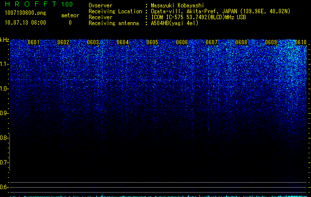Click the 0606 time marker

[x=182, y=42]
